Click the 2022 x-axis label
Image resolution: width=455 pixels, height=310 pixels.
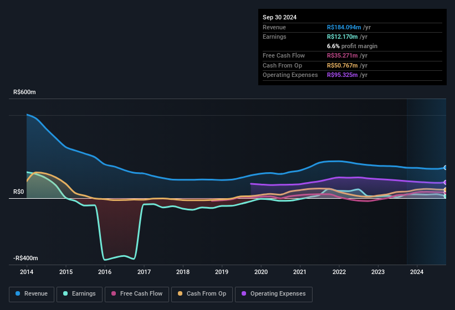pyautogui.click(x=339, y=272)
